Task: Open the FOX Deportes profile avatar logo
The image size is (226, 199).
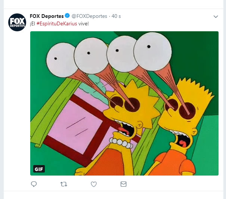Action: (x=17, y=22)
